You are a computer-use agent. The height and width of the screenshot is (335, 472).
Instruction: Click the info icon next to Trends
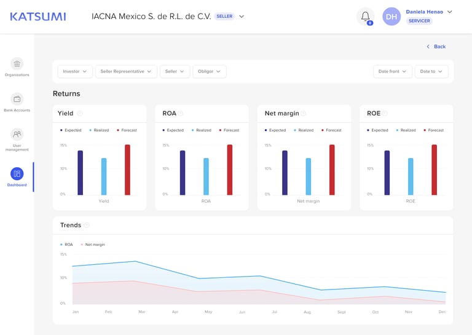tap(87, 225)
